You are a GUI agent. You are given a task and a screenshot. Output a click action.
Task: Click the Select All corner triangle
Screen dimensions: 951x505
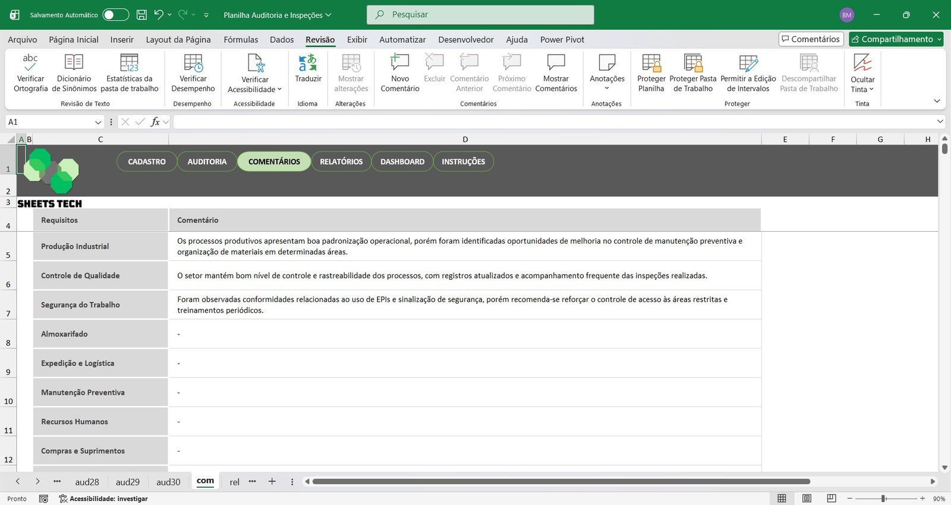click(x=11, y=140)
